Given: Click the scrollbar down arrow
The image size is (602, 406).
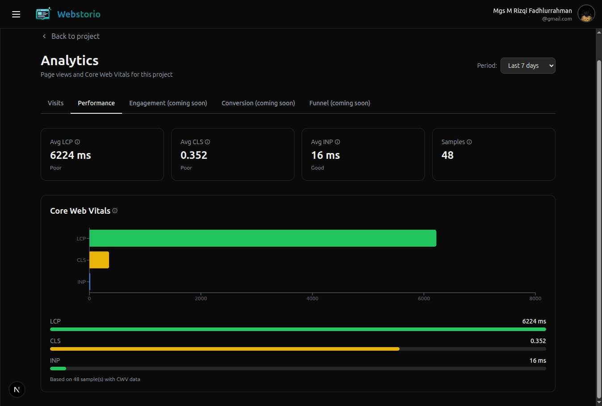Looking at the screenshot, I should click(599, 402).
